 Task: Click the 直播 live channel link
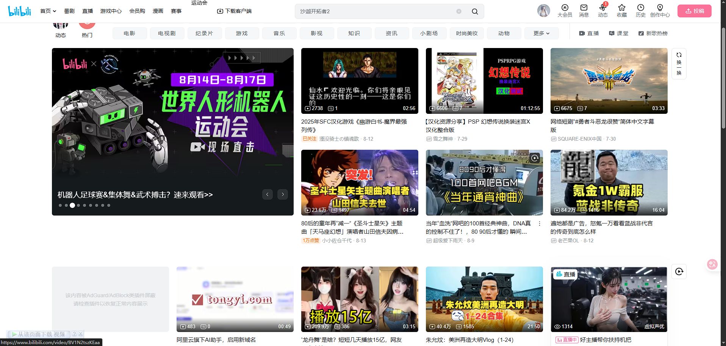pos(589,33)
